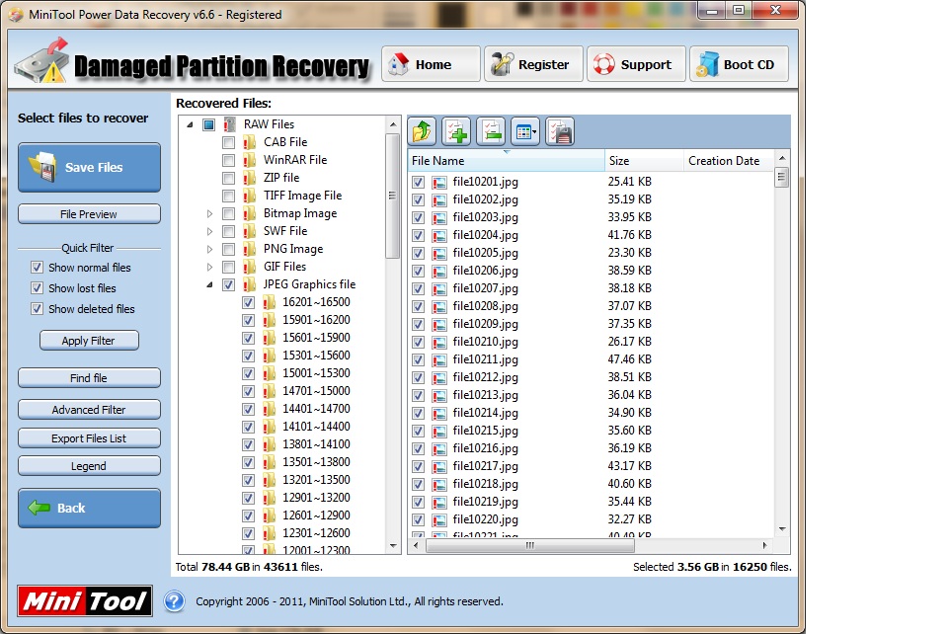Click the Back button
This screenshot has height=634, width=948.
(89, 508)
